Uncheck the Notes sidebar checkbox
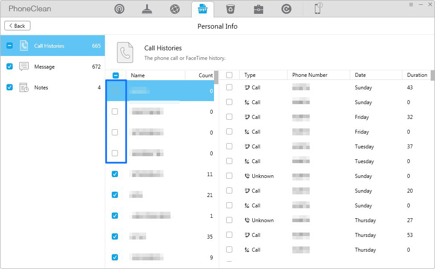The height and width of the screenshot is (269, 435). pos(10,87)
